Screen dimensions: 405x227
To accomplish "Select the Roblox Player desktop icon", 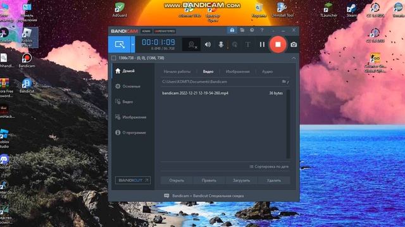I will pos(27,38).
